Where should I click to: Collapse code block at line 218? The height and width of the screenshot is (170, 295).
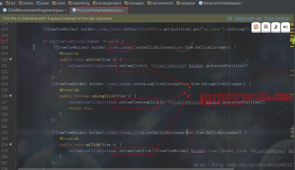pos(16,48)
